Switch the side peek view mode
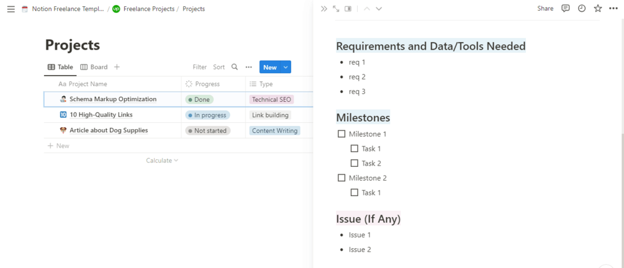The height and width of the screenshot is (268, 624). [348, 9]
